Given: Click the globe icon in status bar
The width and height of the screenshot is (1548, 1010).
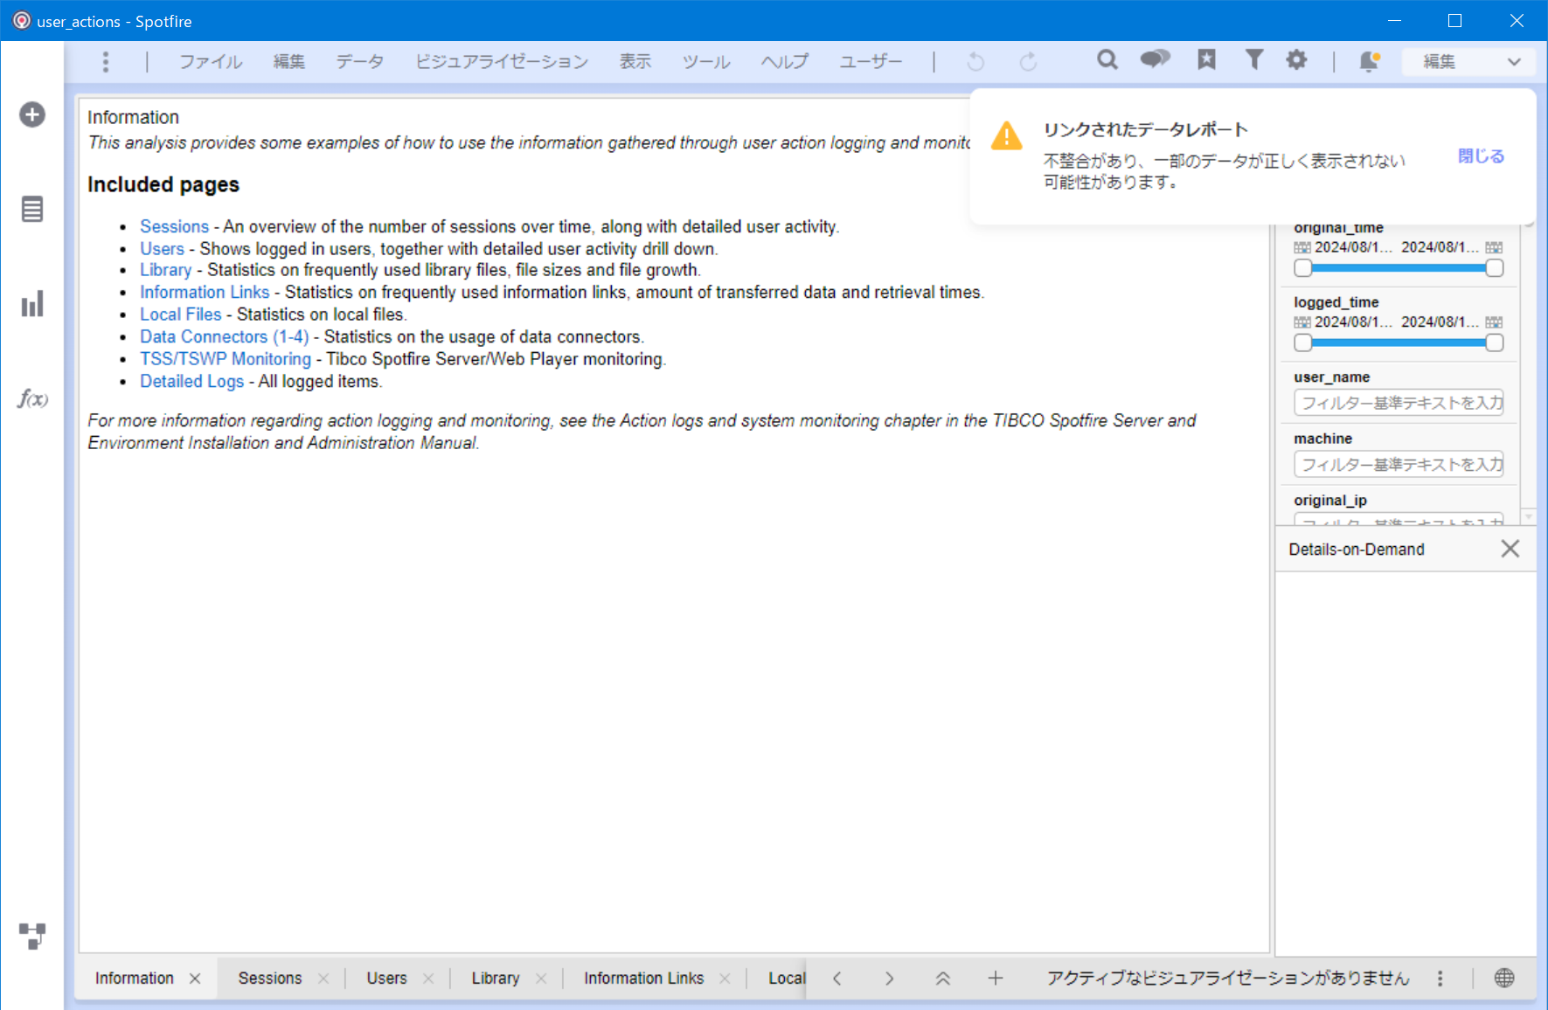Looking at the screenshot, I should pyautogui.click(x=1504, y=978).
